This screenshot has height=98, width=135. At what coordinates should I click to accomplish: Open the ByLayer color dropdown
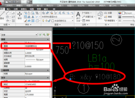[x=129, y=13]
